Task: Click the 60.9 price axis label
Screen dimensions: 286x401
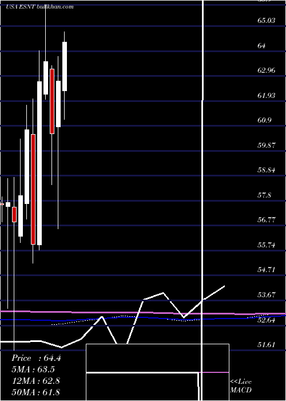Action: 264,120
